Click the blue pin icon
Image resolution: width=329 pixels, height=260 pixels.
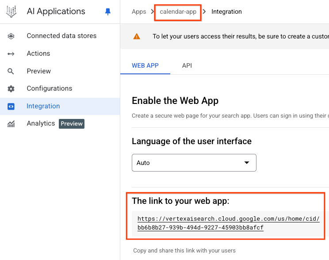[108, 12]
